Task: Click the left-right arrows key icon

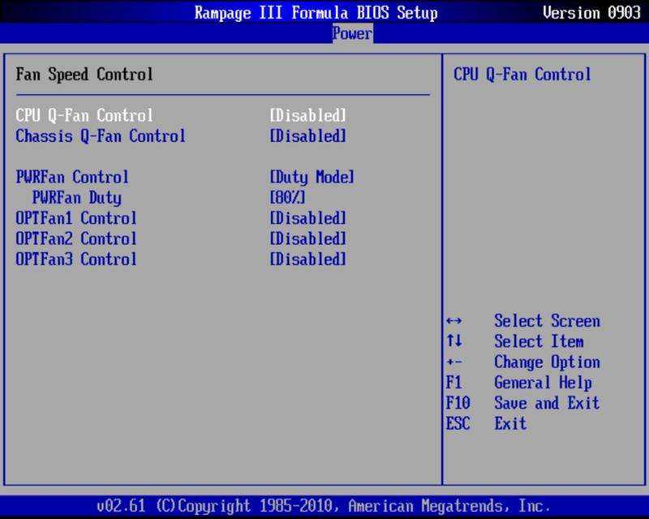Action: click(x=454, y=321)
